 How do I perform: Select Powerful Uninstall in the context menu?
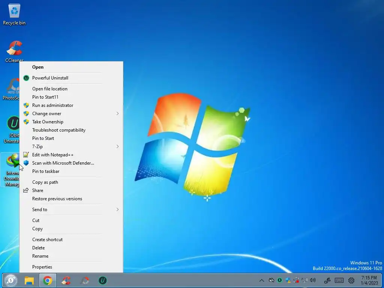[x=71, y=78]
